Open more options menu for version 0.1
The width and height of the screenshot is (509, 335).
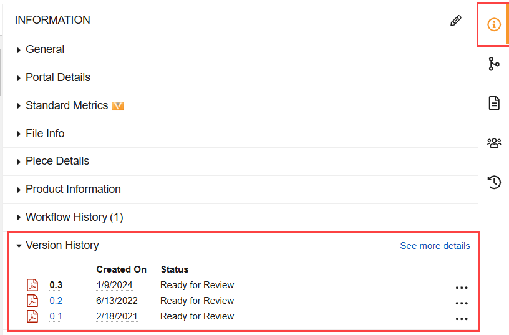tap(462, 319)
